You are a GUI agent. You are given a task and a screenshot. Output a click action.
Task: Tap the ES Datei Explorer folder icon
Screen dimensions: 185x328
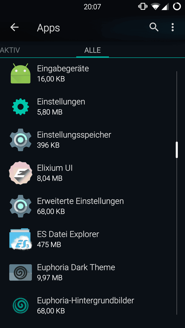click(x=20, y=239)
